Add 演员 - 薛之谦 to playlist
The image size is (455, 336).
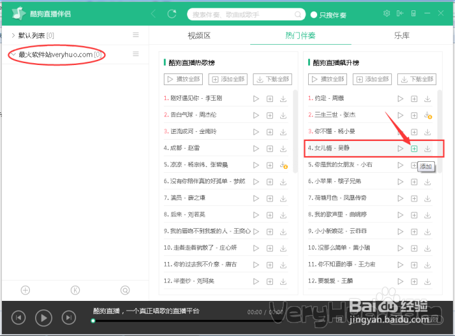tap(270, 198)
